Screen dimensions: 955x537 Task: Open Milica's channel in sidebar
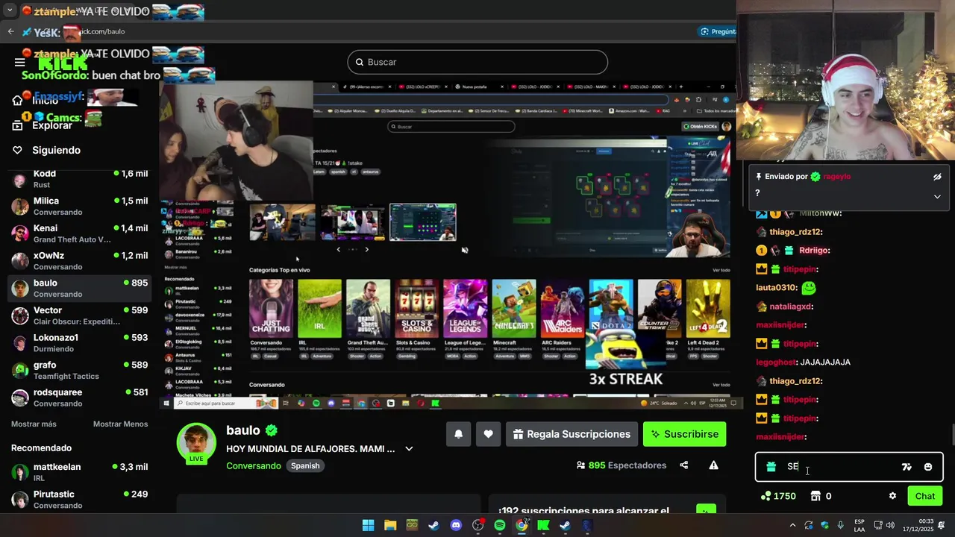coord(80,207)
